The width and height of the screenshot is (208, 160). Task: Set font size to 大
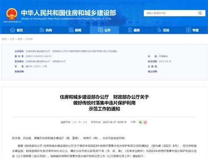coord(75,122)
